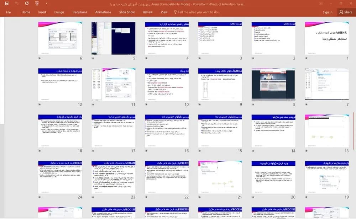Click the transition star under slide 7
Viewport: 356px width, 219px height.
point(306,105)
